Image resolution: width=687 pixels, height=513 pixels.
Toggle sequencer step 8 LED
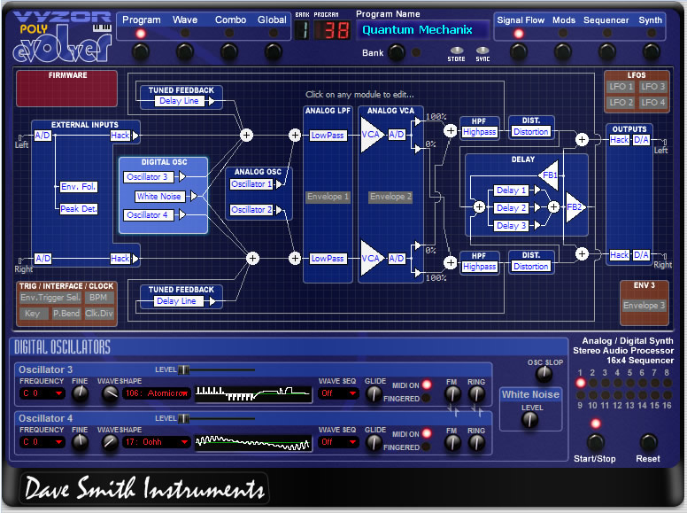point(667,383)
